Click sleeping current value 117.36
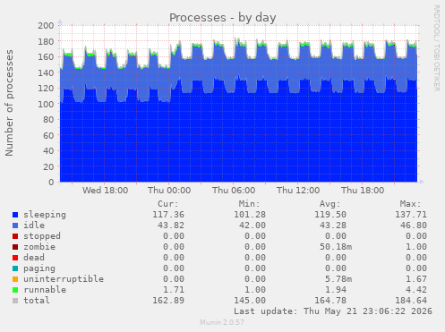The image size is (445, 332). coord(168,215)
